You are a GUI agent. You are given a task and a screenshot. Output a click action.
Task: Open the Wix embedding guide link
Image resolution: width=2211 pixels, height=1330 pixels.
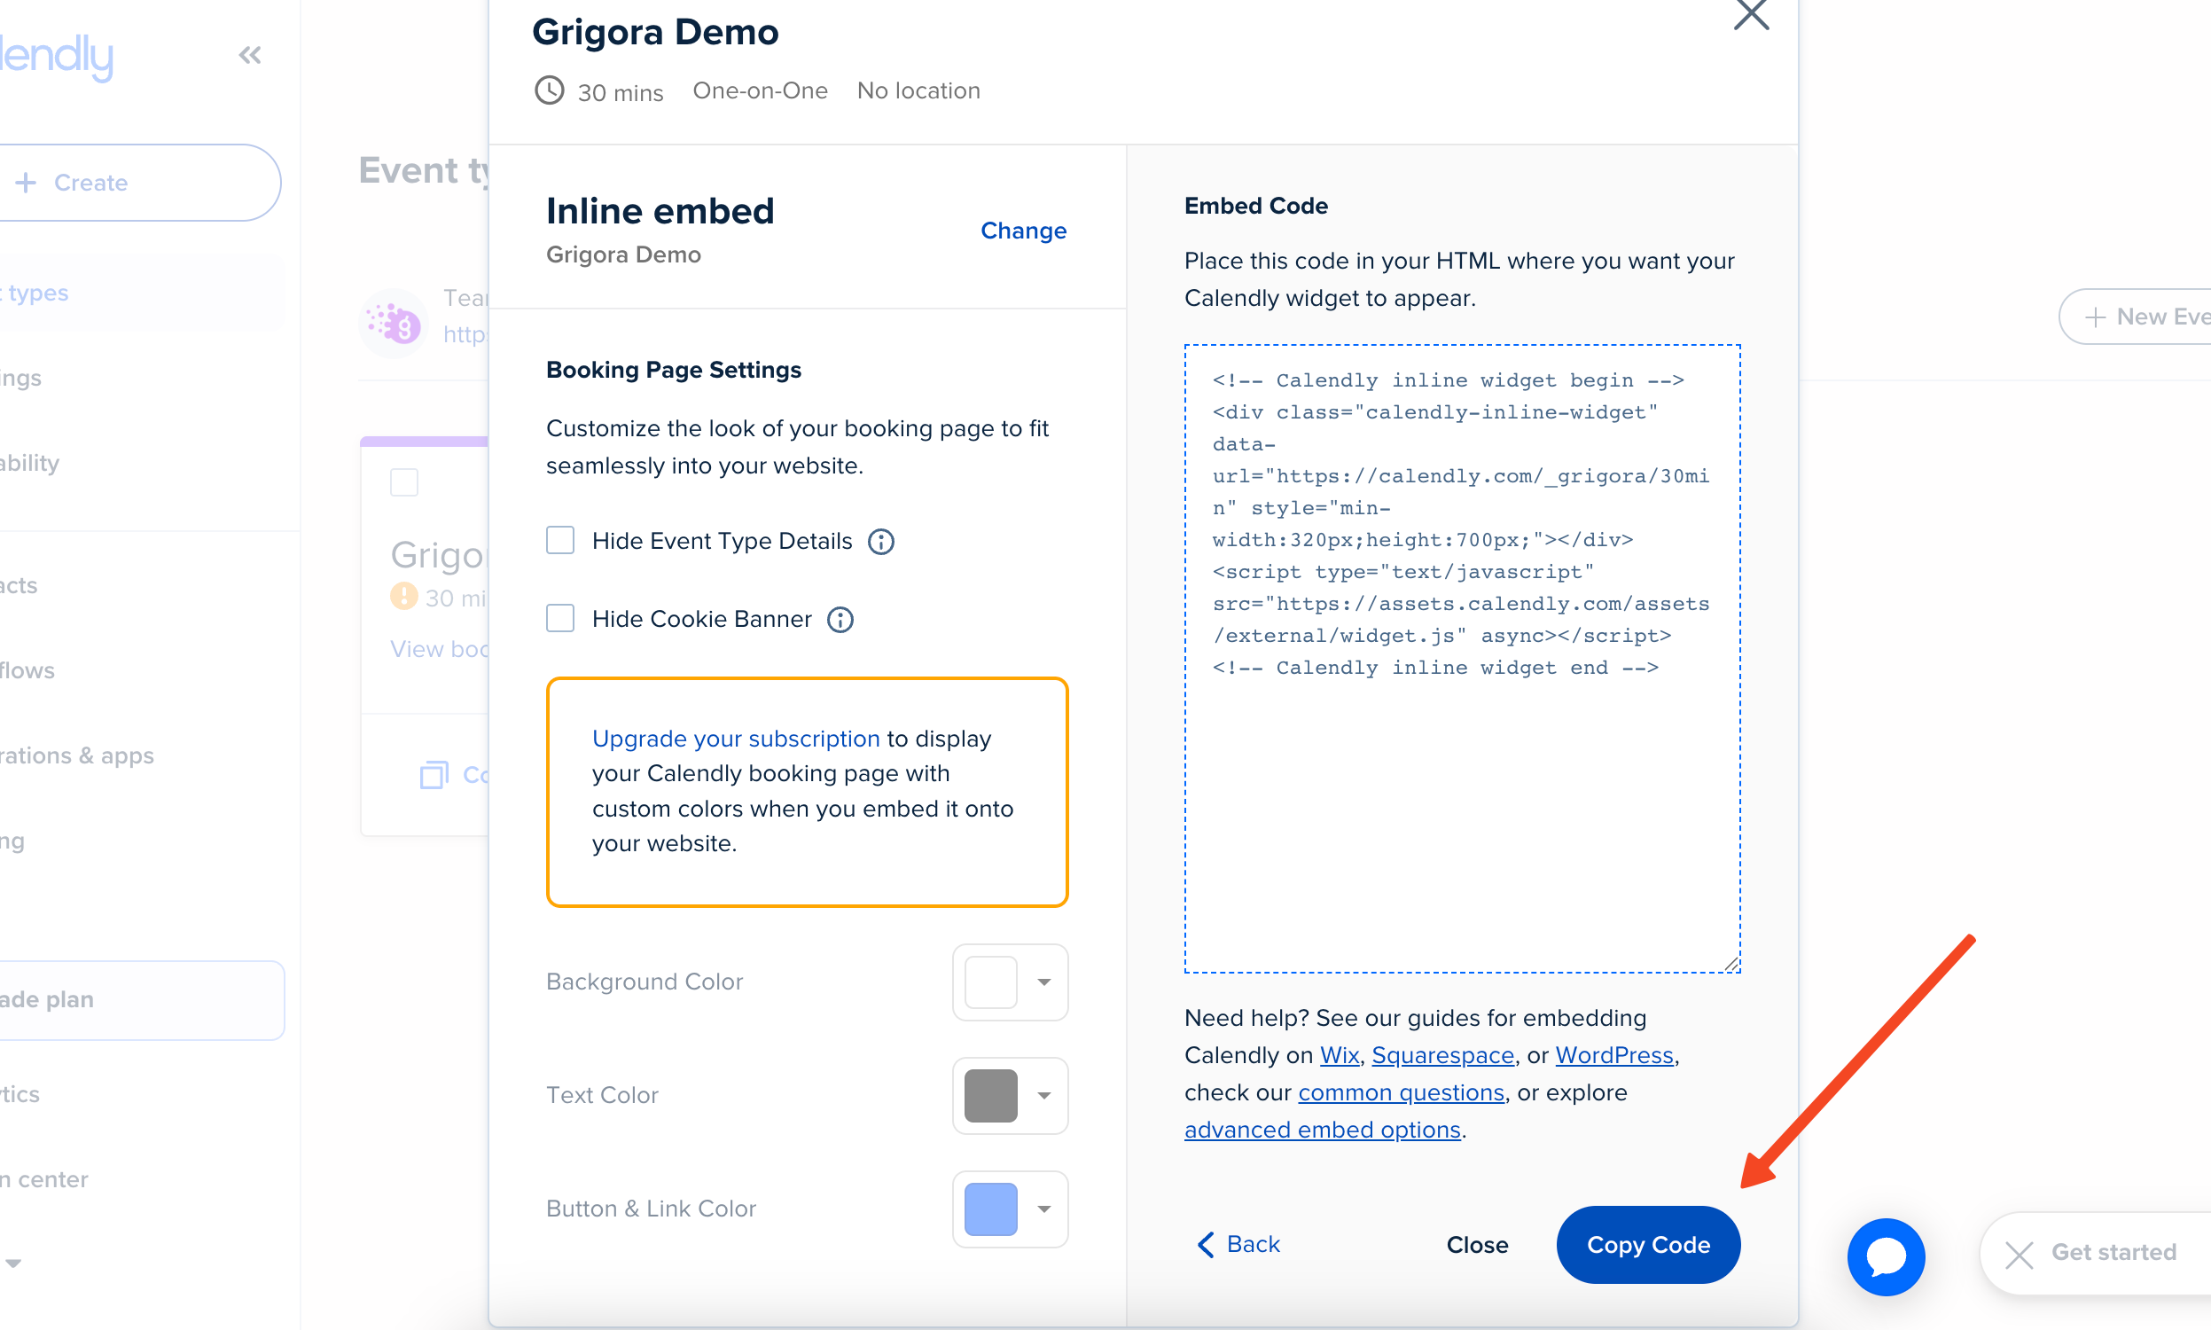pyautogui.click(x=1340, y=1055)
